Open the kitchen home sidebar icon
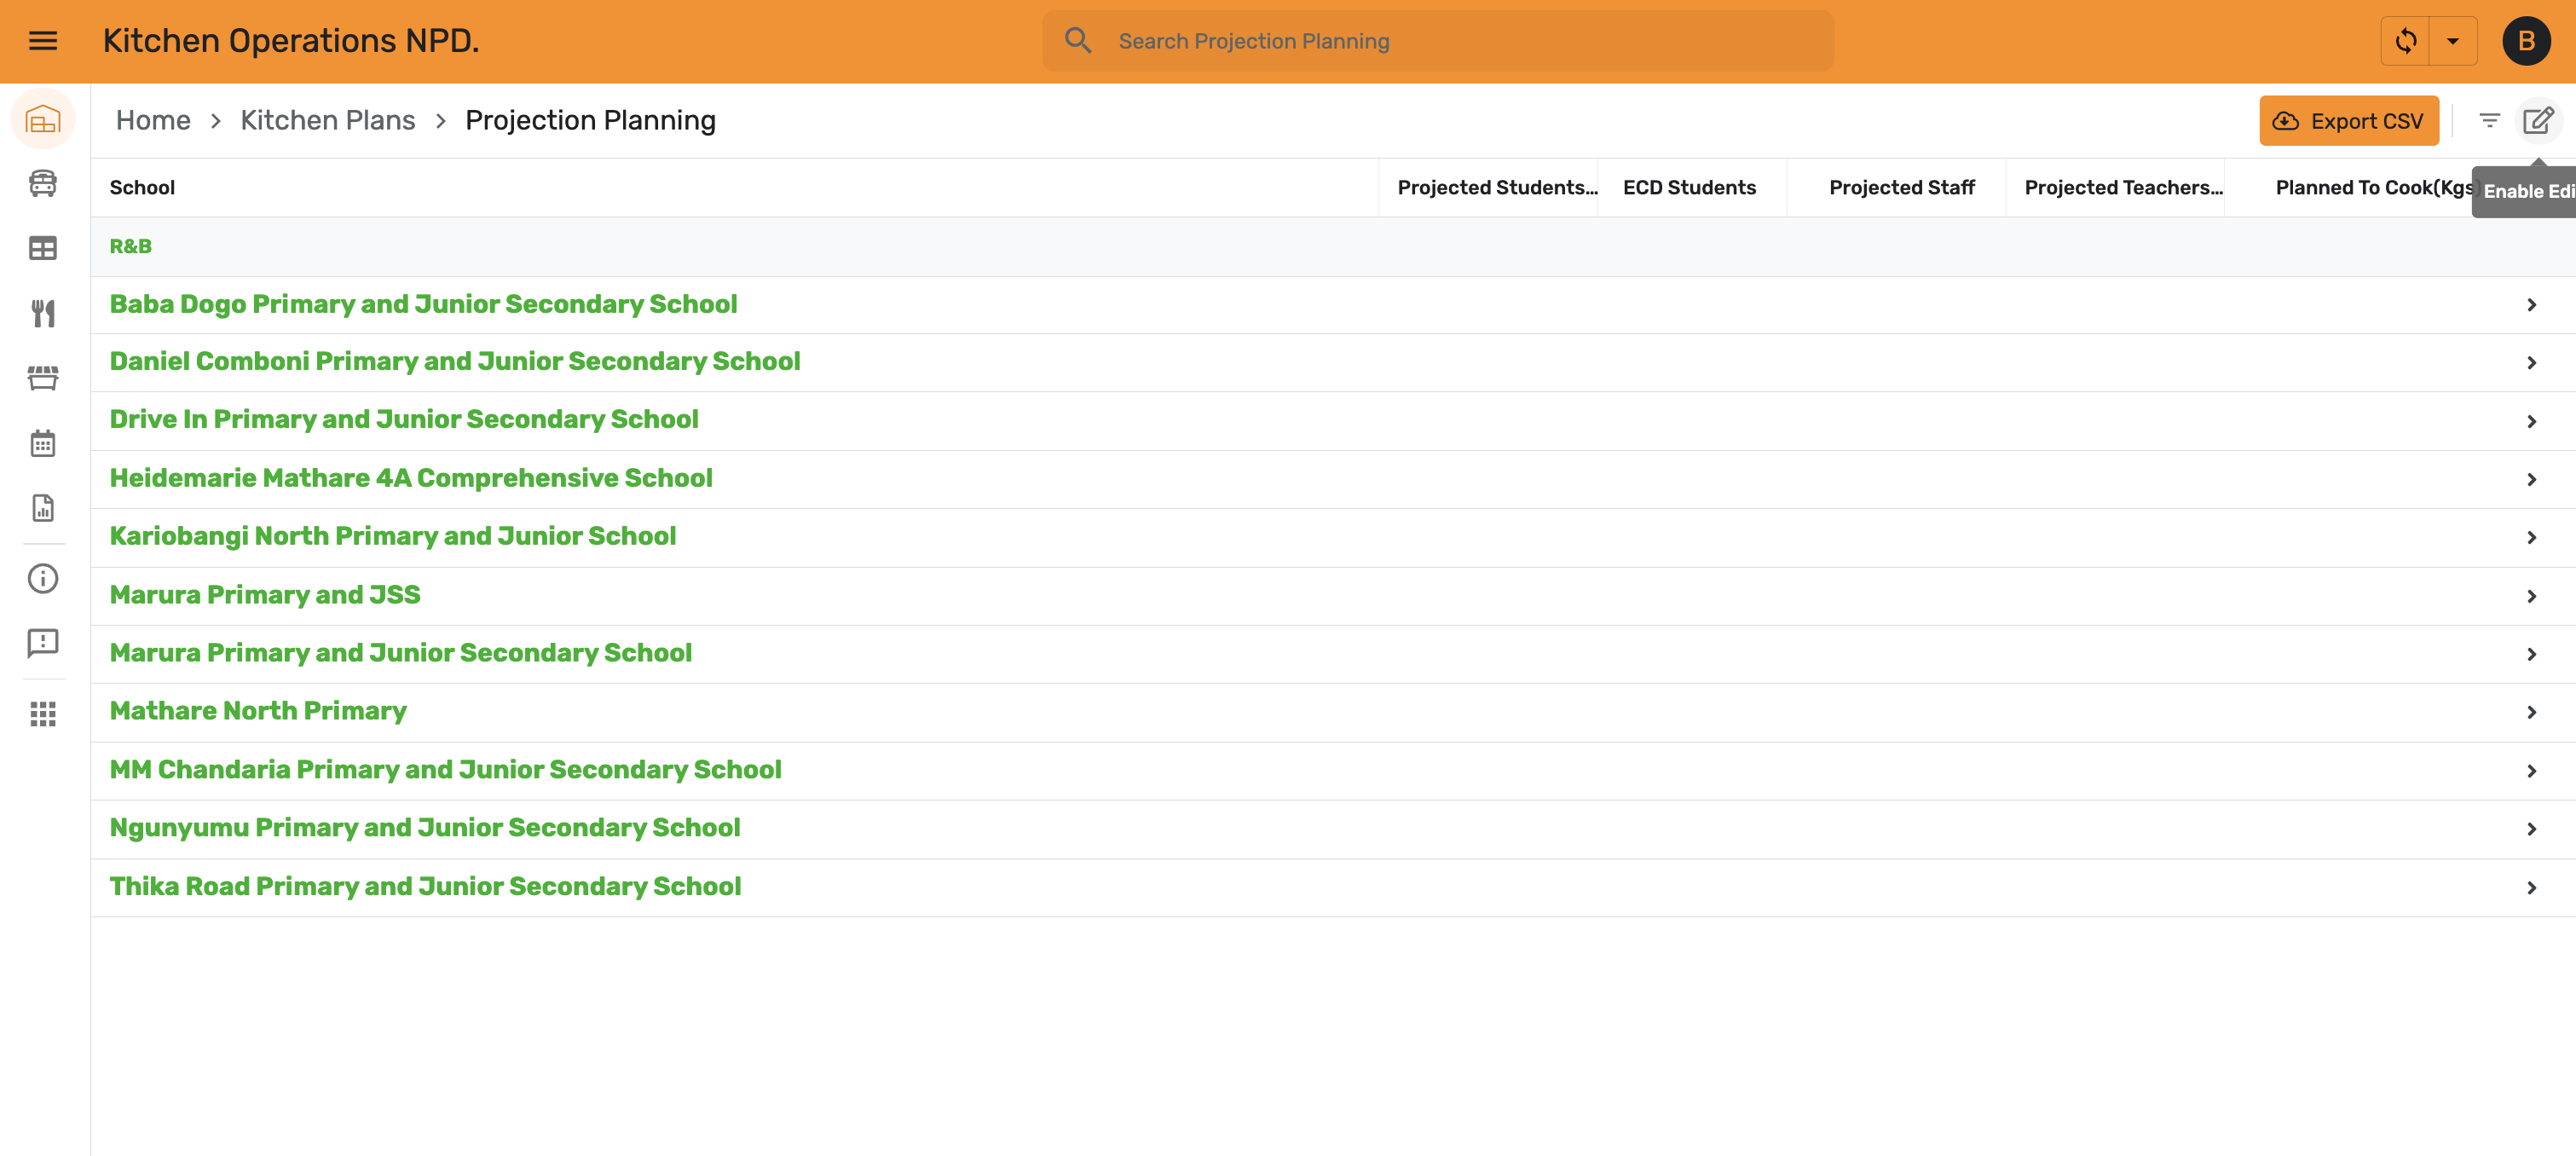Screen dimensions: 2576x1156 [x=43, y=120]
